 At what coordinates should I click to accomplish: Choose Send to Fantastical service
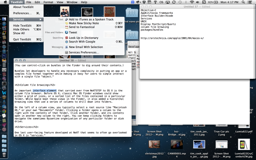coord(94,27)
